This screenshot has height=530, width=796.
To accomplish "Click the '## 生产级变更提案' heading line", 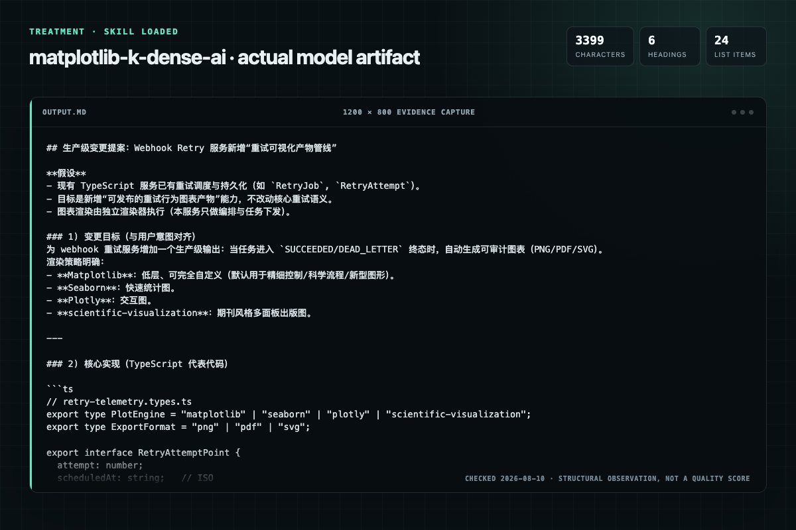I will pos(192,148).
